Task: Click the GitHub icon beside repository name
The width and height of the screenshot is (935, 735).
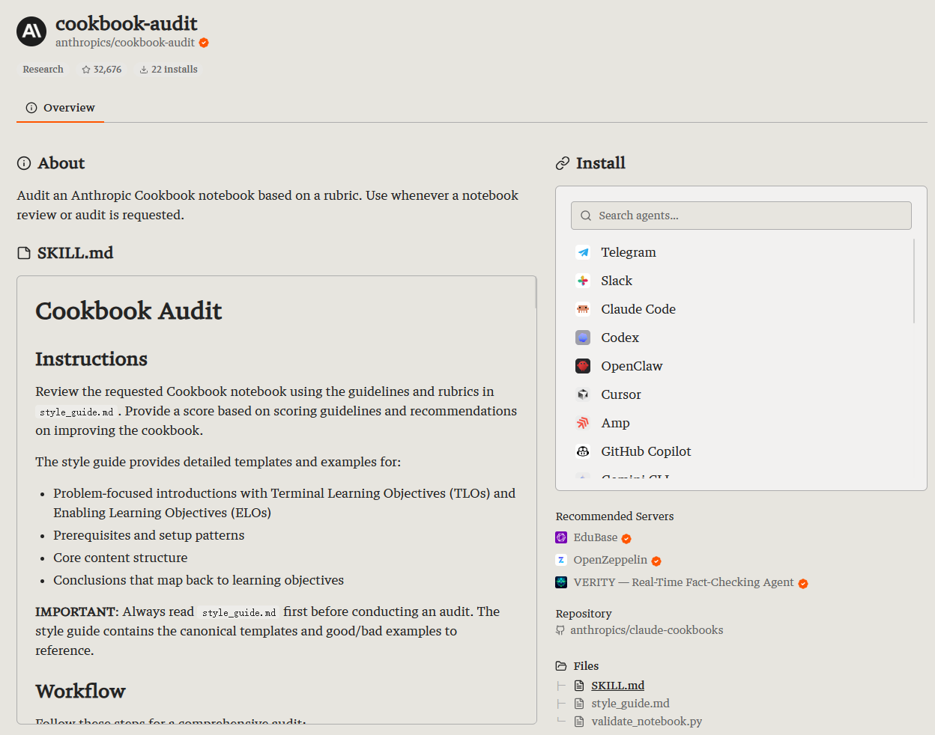Action: [560, 630]
